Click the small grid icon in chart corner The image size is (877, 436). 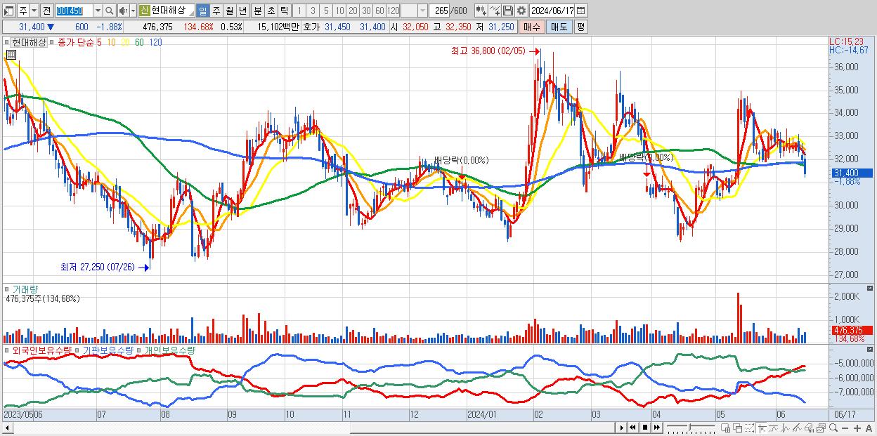click(x=11, y=54)
